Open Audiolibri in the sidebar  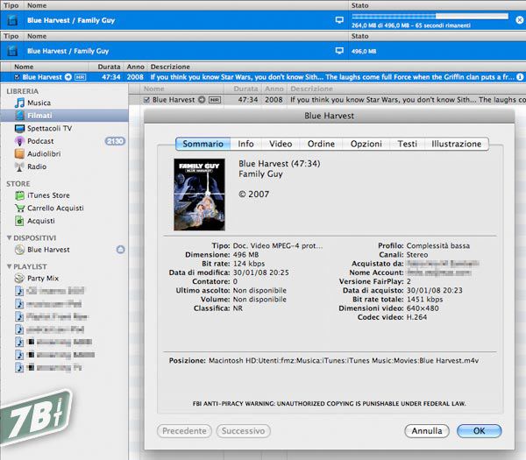pos(43,154)
